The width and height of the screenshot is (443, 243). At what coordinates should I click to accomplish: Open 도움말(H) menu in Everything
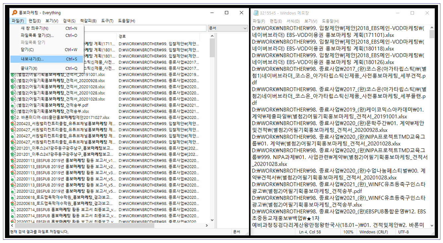[x=126, y=21]
